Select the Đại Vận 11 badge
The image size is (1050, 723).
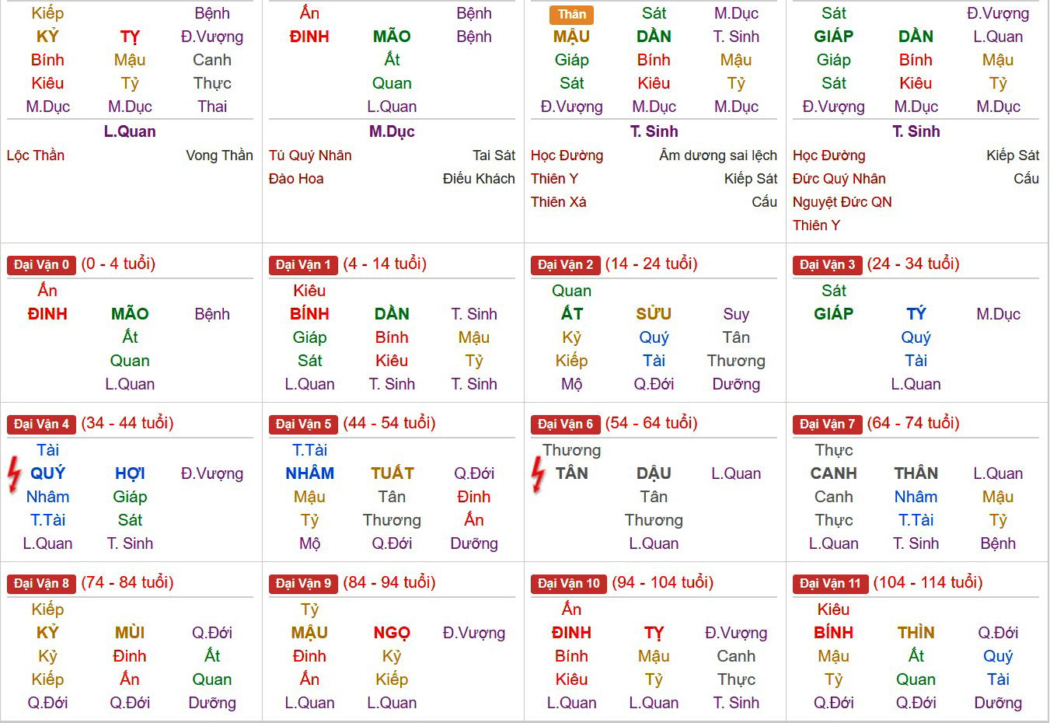click(830, 584)
